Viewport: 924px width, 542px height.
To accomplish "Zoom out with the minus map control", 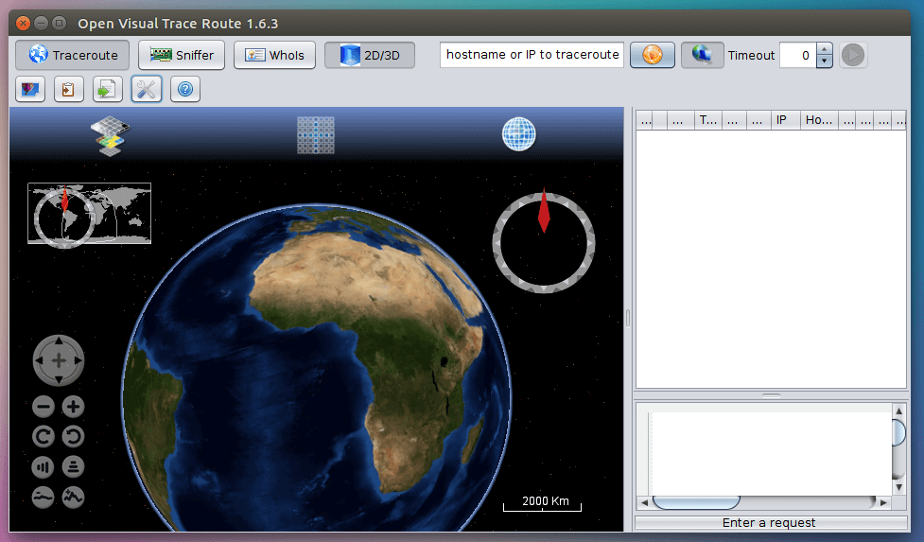I will pyautogui.click(x=44, y=407).
